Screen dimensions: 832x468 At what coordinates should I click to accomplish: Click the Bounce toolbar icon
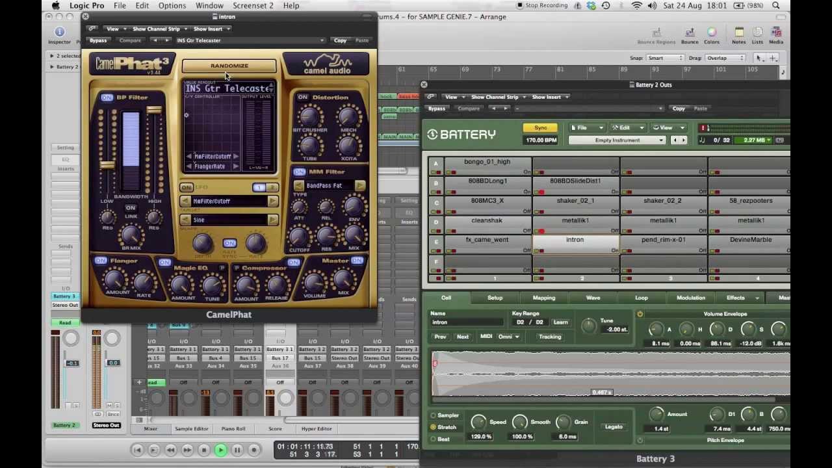[x=690, y=35]
